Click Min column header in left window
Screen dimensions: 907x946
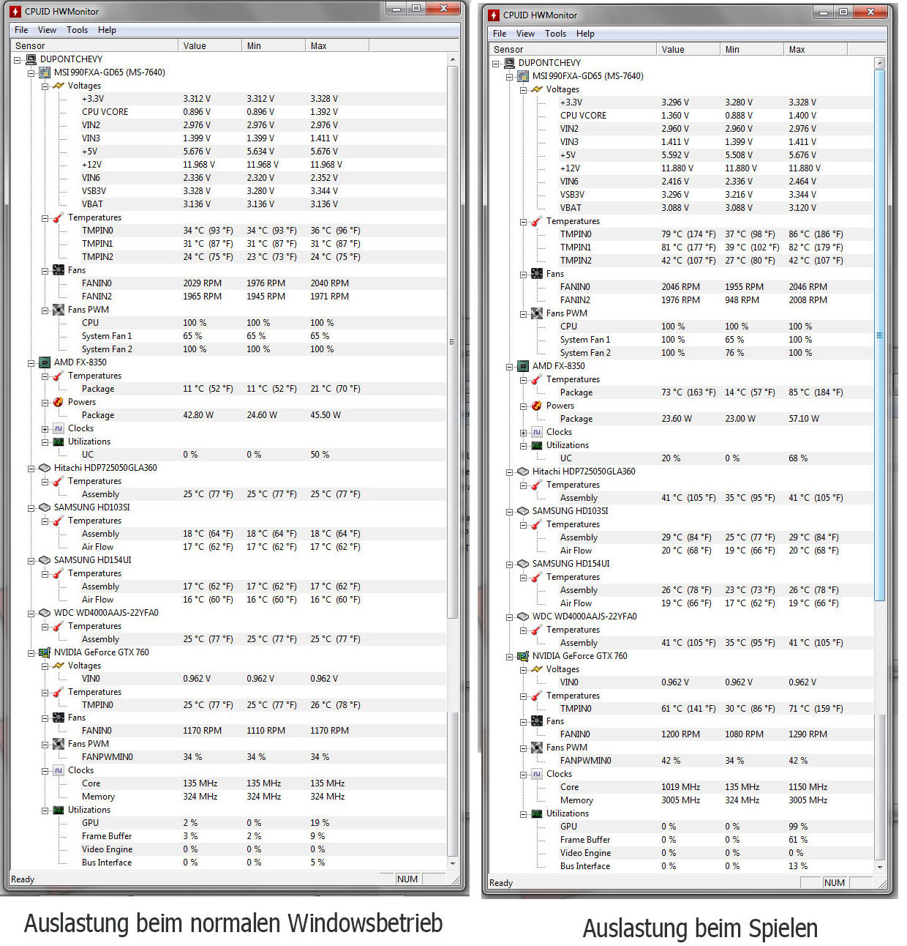click(274, 45)
